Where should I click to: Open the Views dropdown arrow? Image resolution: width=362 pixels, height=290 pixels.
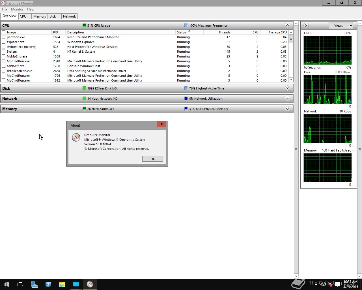click(x=351, y=25)
